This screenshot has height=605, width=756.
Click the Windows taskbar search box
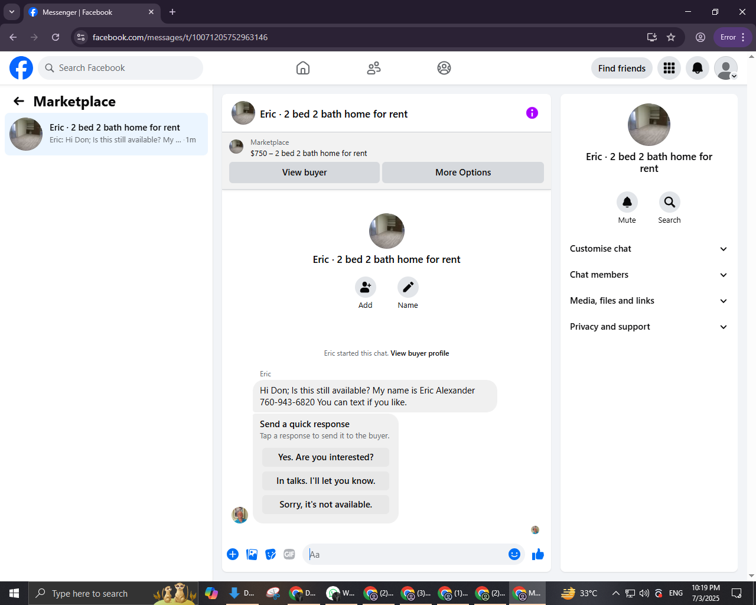coord(113,593)
